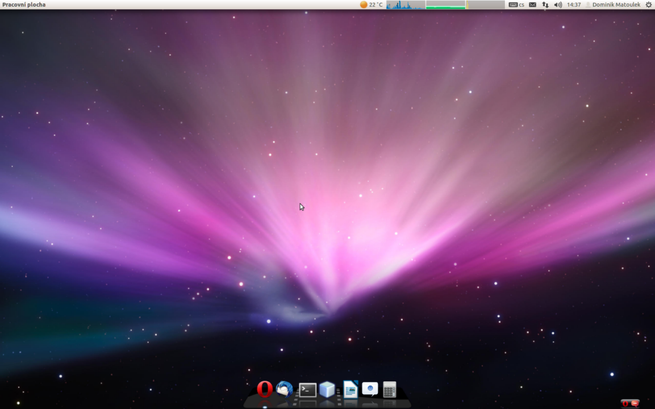This screenshot has width=655, height=409.
Task: Launch LibreOffice Writer from the dock
Action: coord(350,389)
